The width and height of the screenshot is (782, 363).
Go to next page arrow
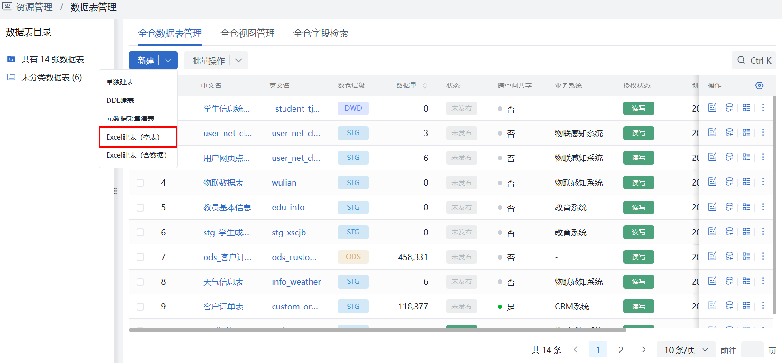(x=644, y=350)
